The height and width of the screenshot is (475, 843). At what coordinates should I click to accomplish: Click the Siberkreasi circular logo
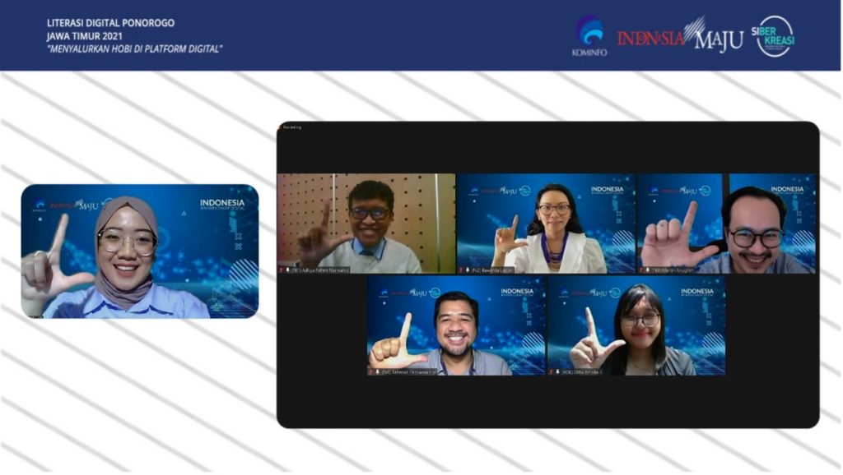pos(775,36)
